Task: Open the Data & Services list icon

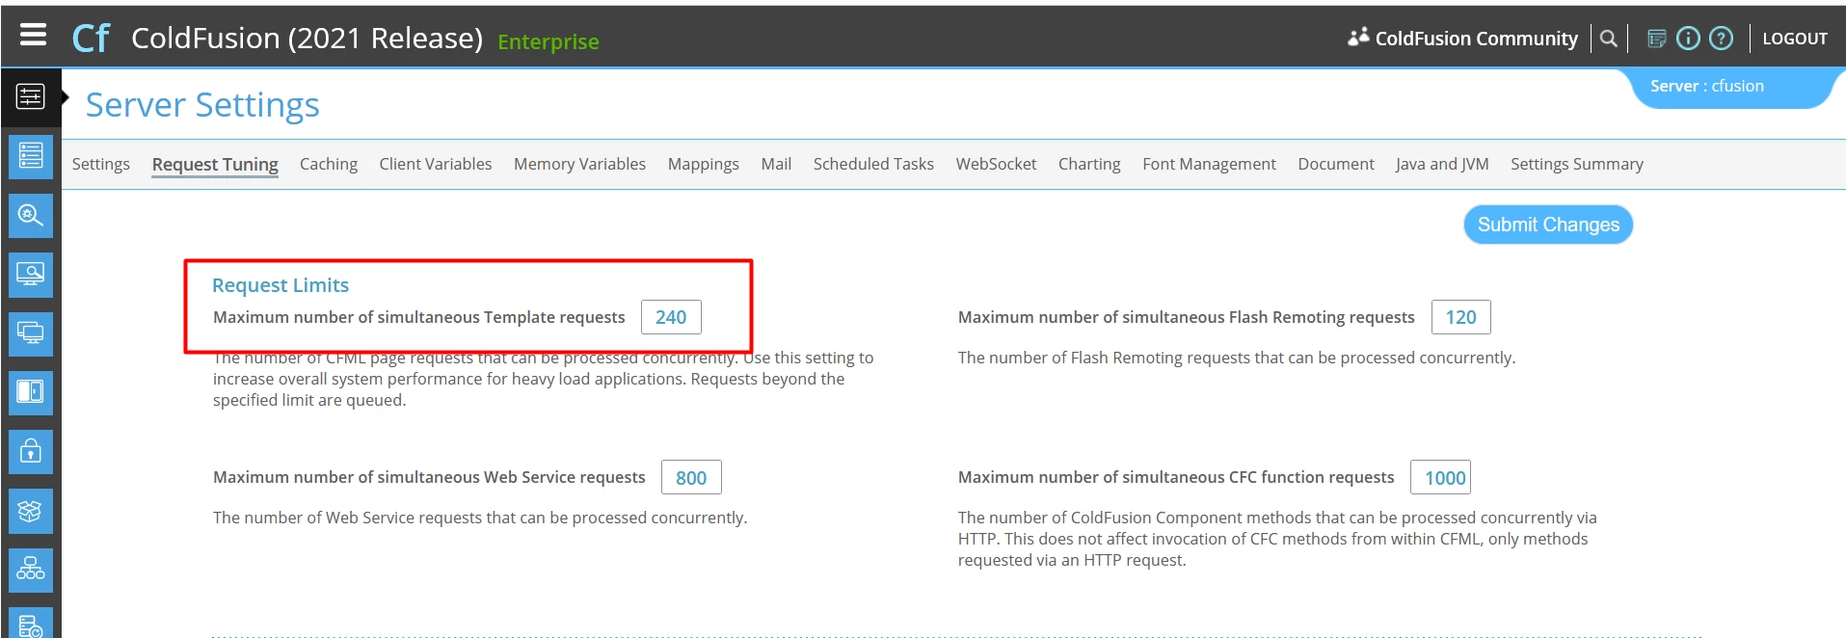Action: point(31,156)
